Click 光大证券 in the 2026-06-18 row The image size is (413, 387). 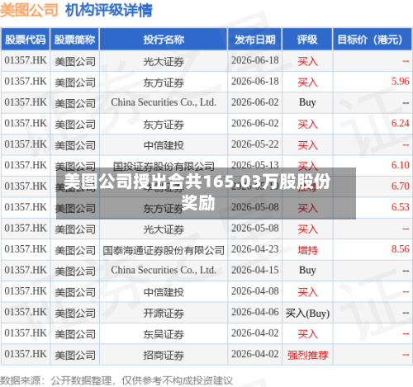click(x=164, y=61)
